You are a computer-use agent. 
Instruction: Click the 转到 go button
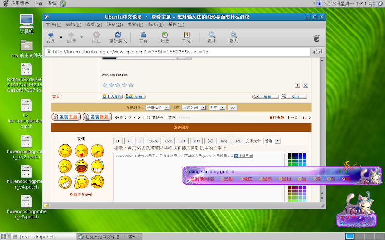point(318,52)
